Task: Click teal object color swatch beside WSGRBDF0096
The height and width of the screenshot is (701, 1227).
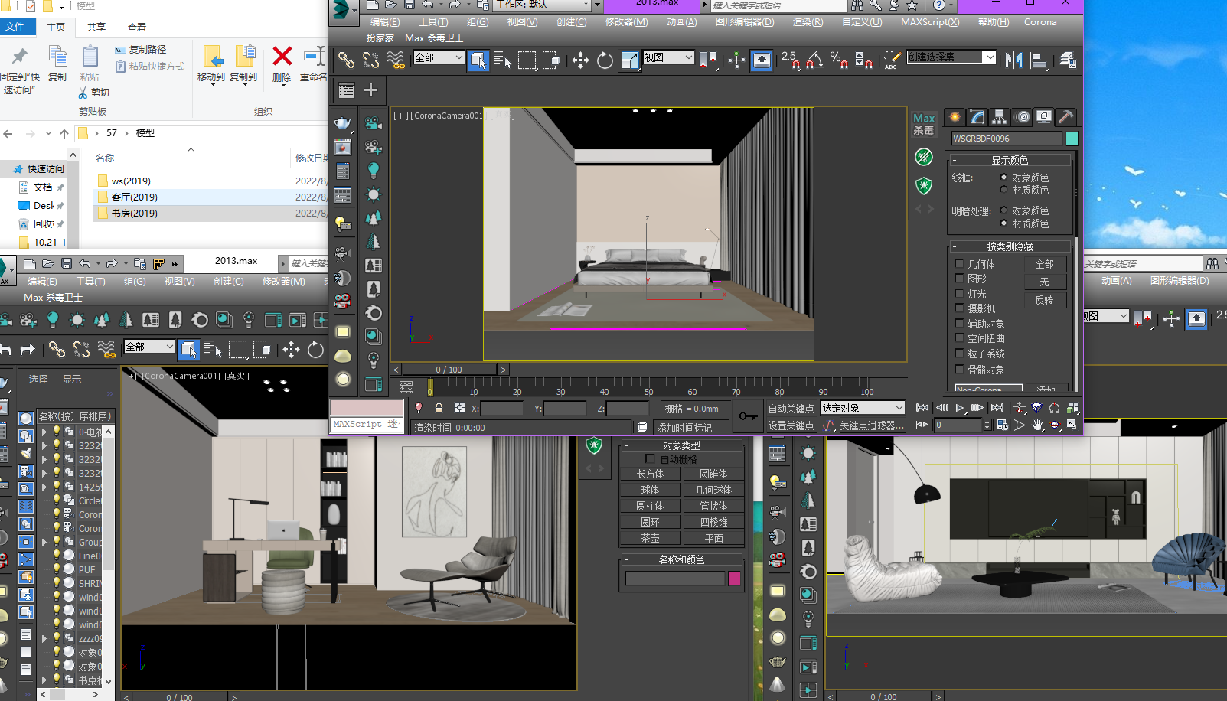Action: click(1072, 139)
